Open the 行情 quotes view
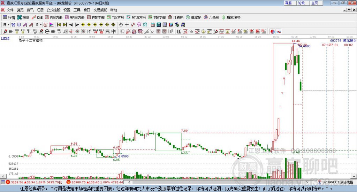357x192 pixels. [9, 17]
